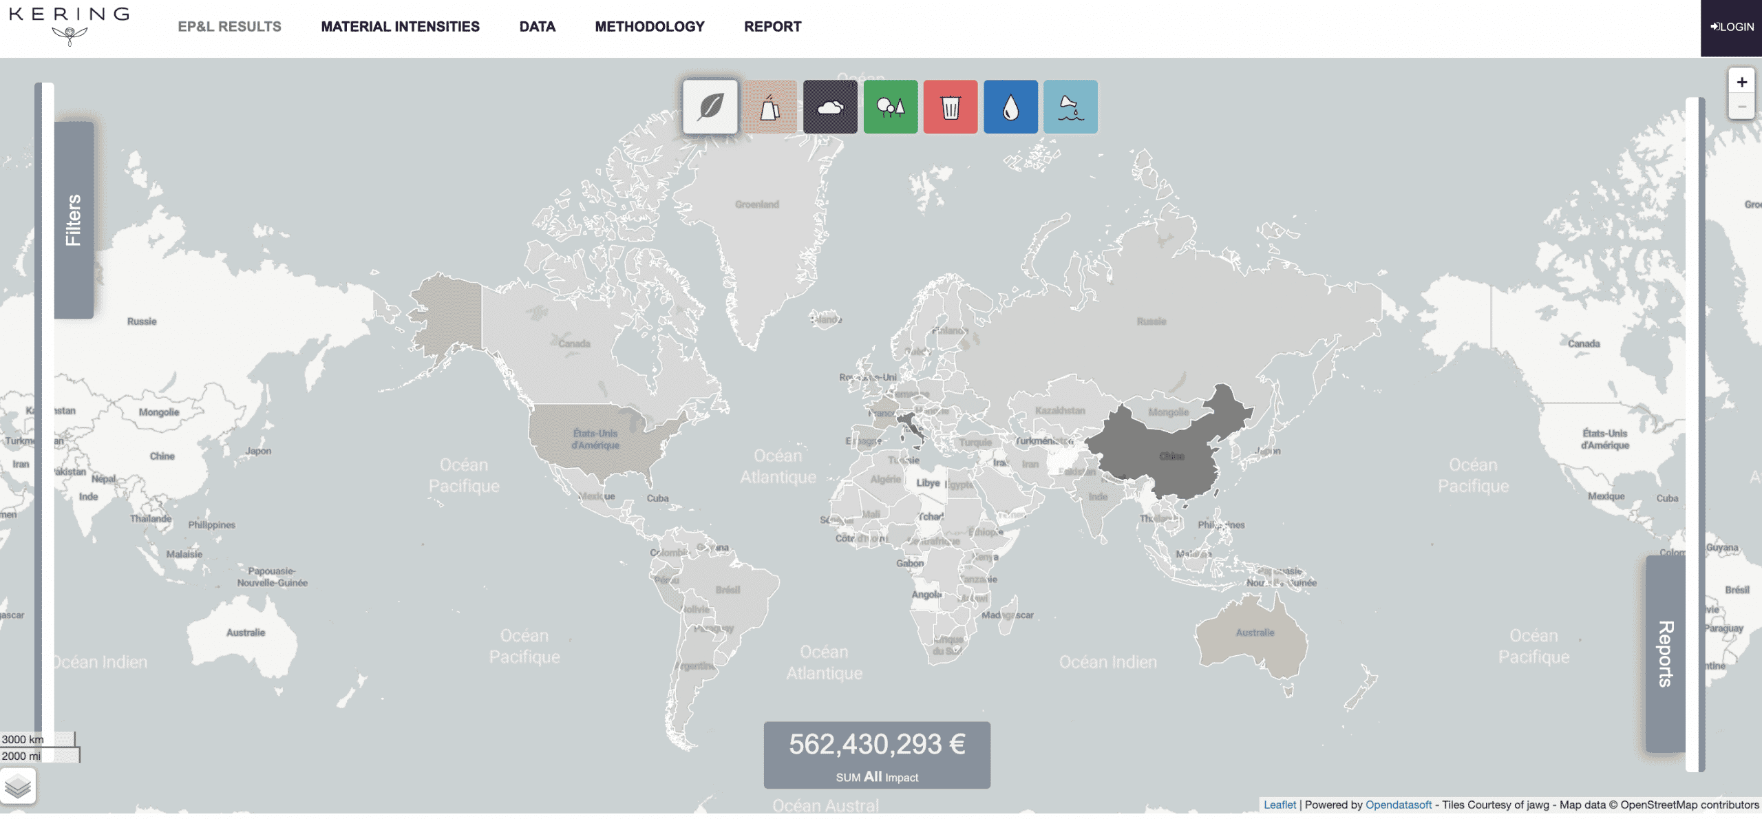1762x819 pixels.
Task: Select the green trees land use icon
Action: (x=890, y=107)
